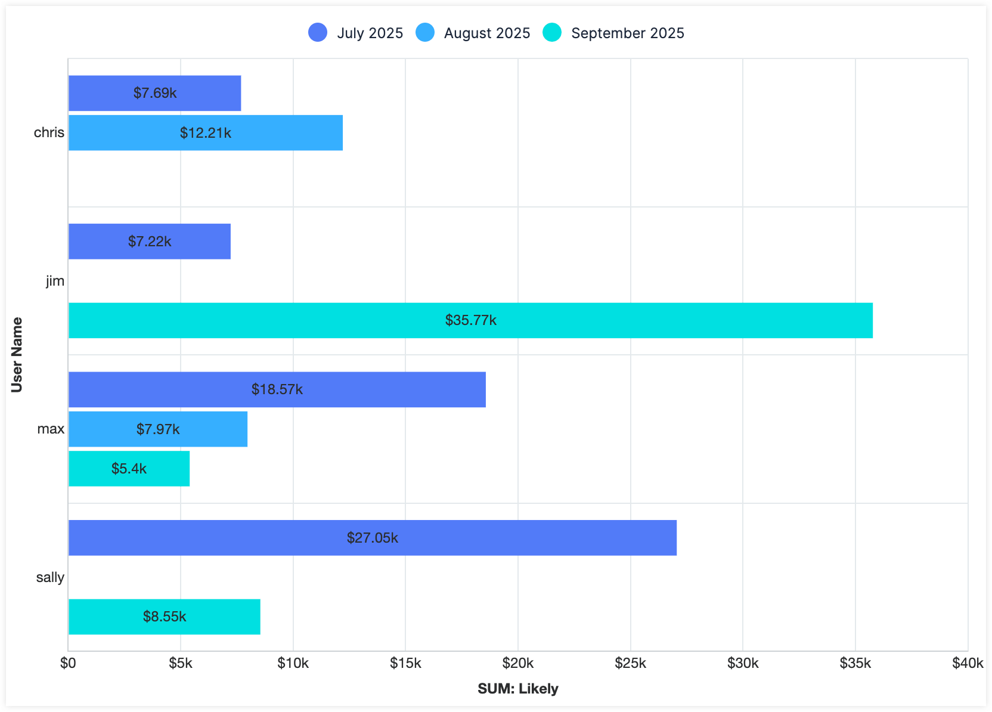Screen dimensions: 992x712
Task: Select sally's September bar showing $8.55k
Action: (x=165, y=617)
